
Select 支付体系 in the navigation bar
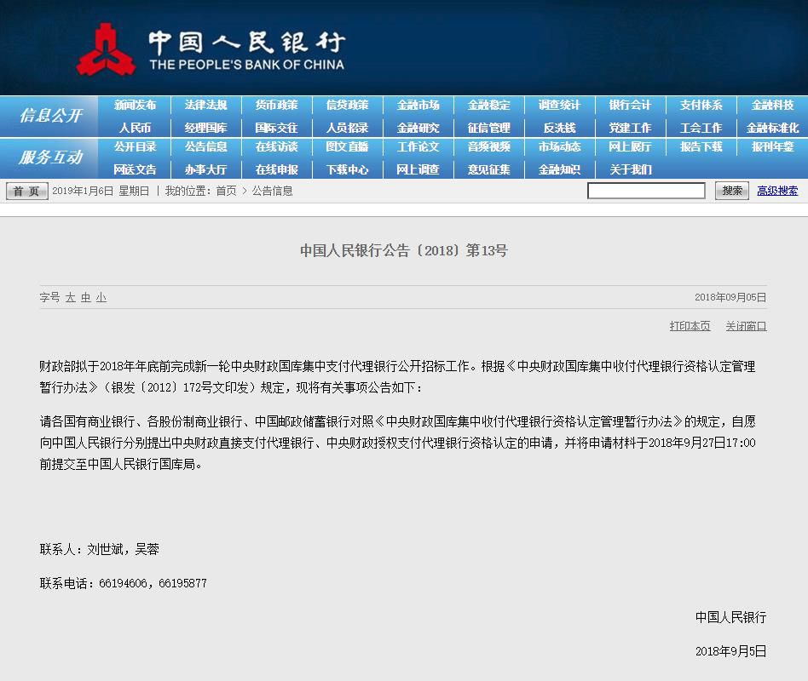(x=701, y=106)
